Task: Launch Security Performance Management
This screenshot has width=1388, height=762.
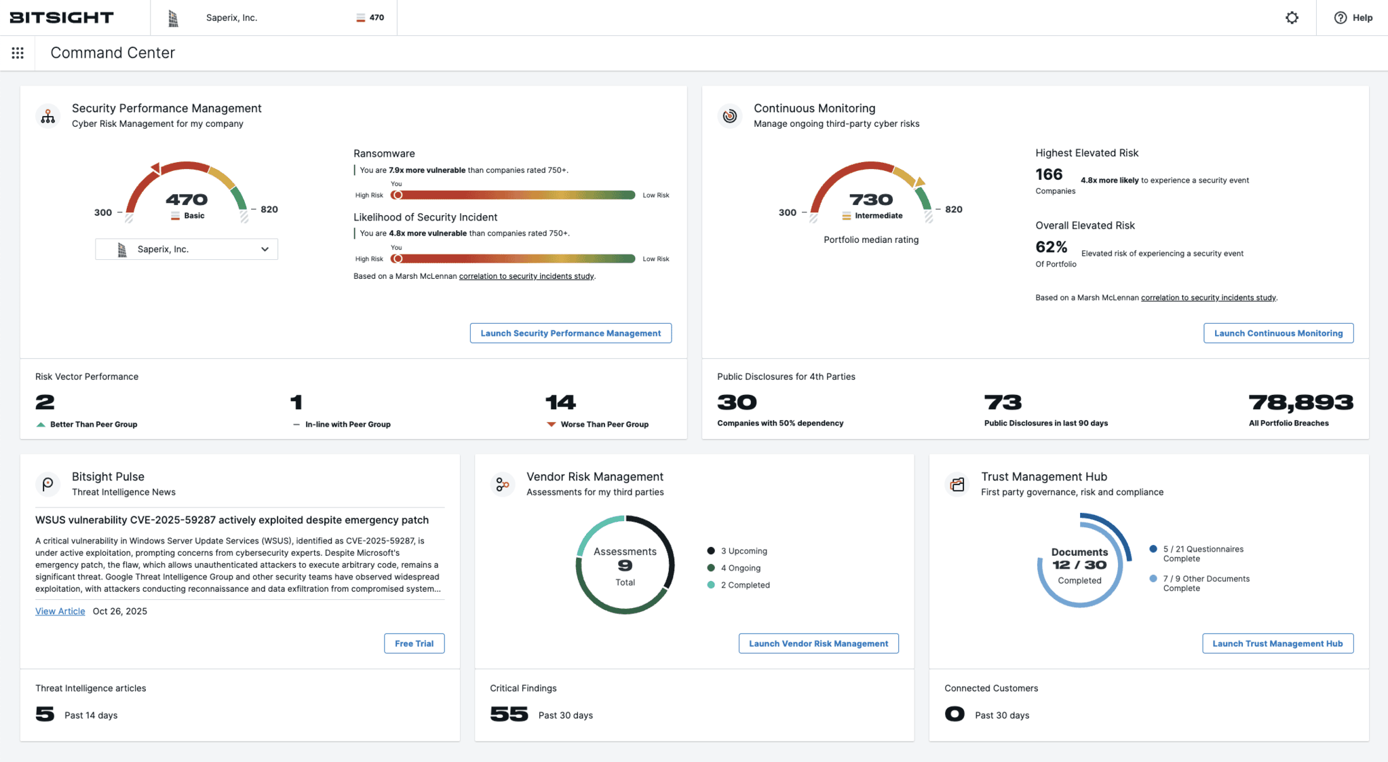Action: click(571, 332)
